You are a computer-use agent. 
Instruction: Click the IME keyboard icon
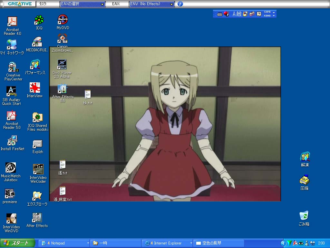point(219,14)
